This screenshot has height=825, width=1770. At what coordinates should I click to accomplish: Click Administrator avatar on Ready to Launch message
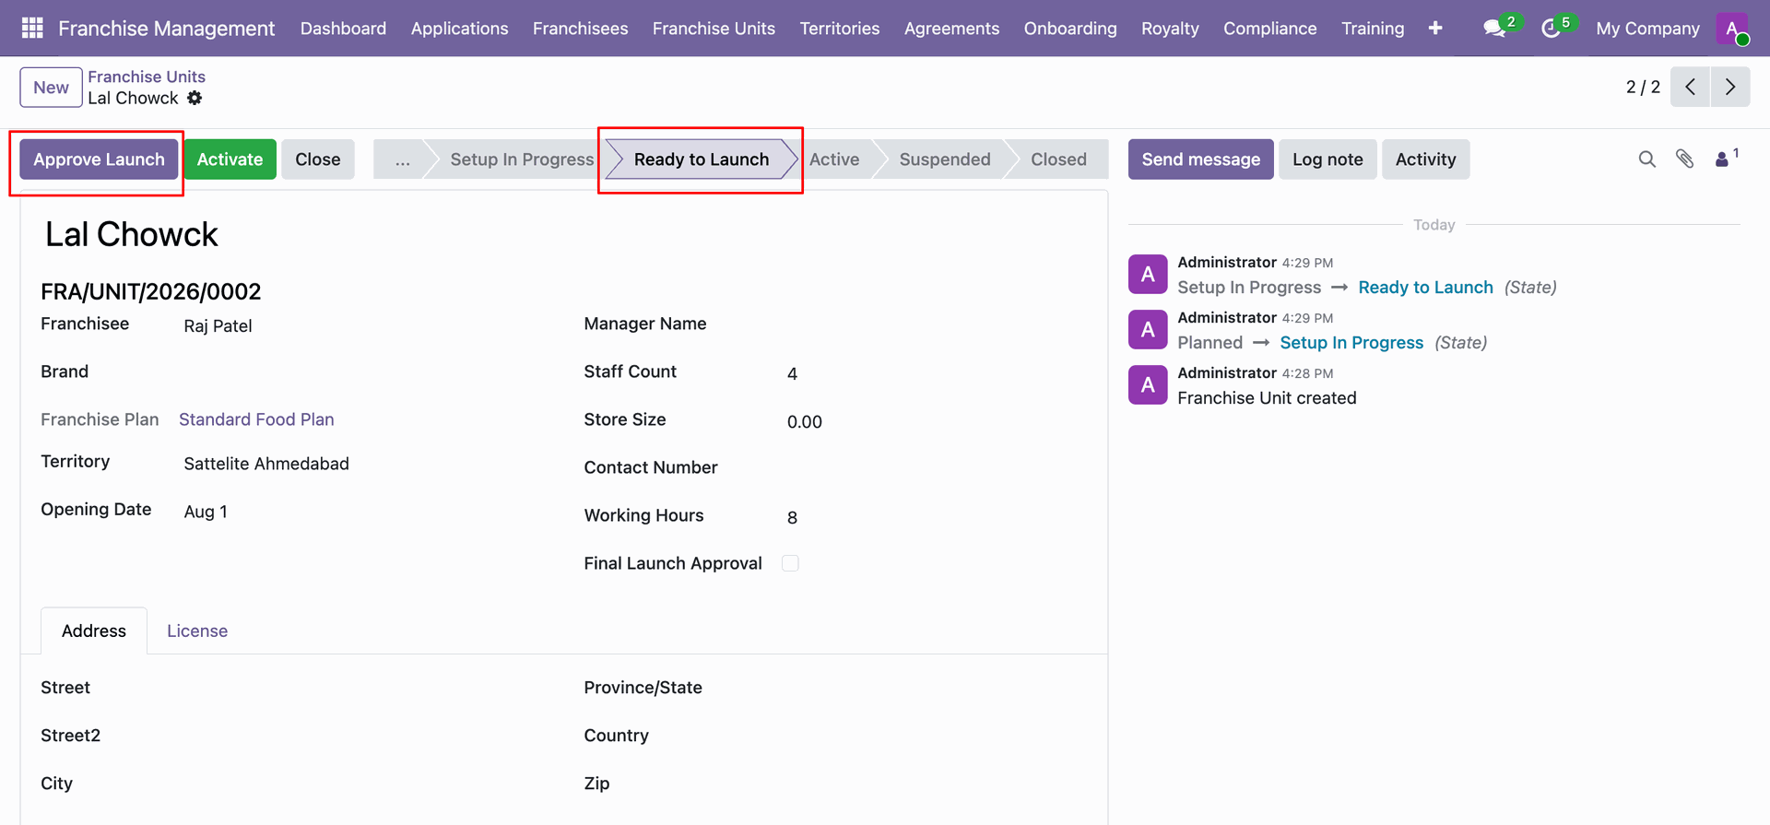click(x=1148, y=274)
